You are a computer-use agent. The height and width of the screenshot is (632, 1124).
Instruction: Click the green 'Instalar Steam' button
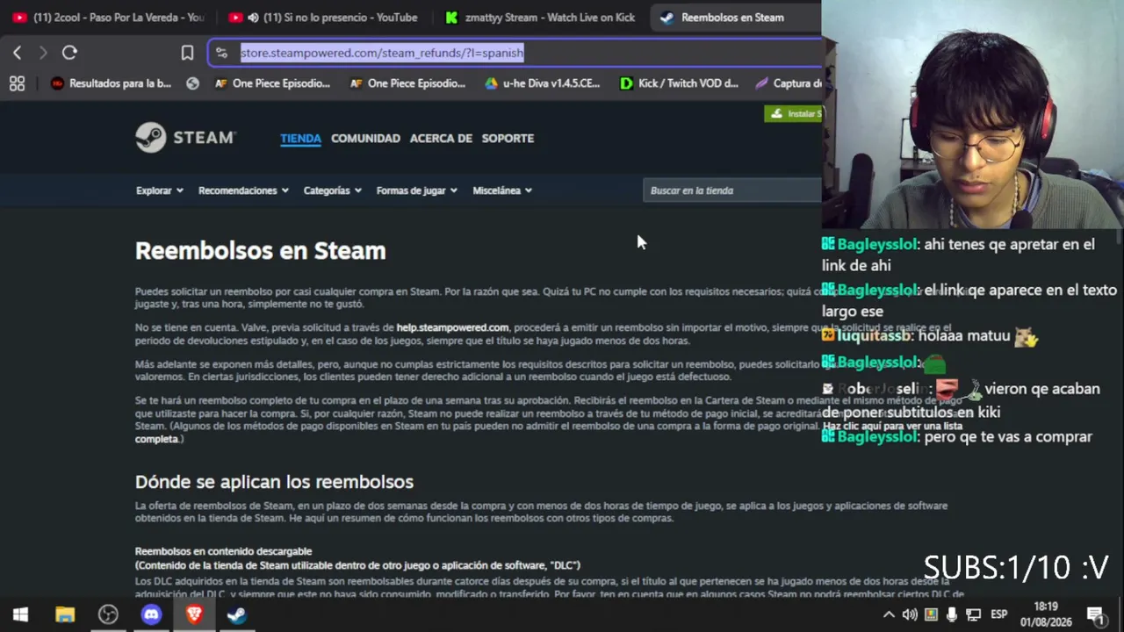(x=794, y=113)
